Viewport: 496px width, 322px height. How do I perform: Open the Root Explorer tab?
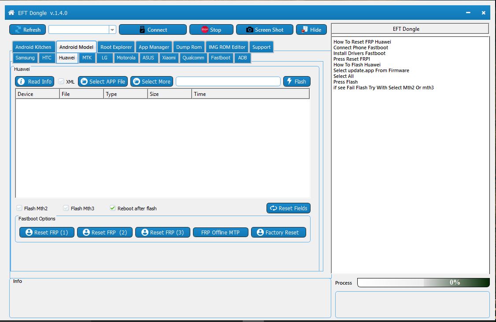[116, 47]
